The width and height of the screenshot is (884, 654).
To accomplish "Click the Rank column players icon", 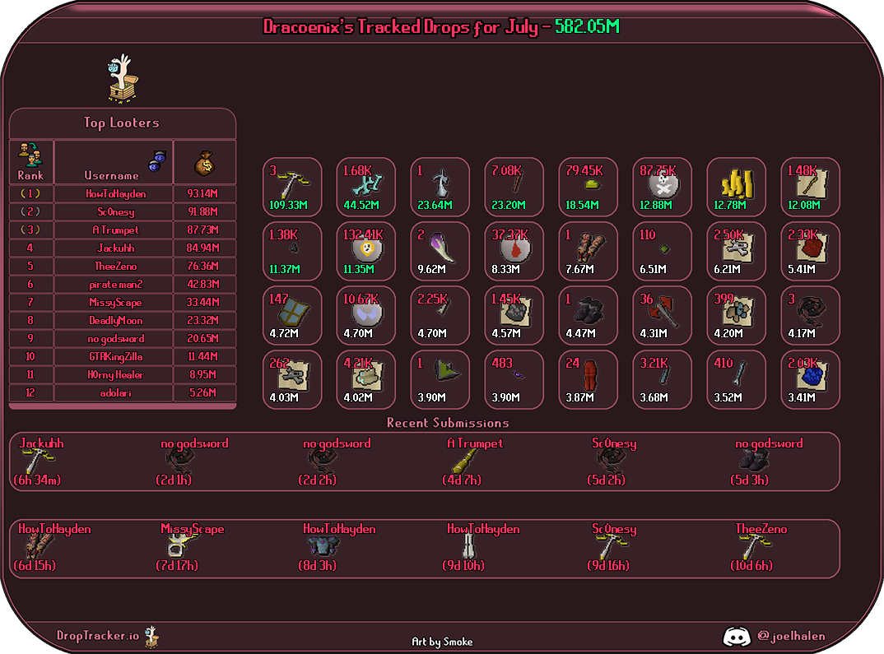I will click(30, 155).
